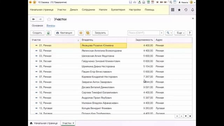Click debt value 7 267,00
The height and width of the screenshot is (126, 224).
148,77
